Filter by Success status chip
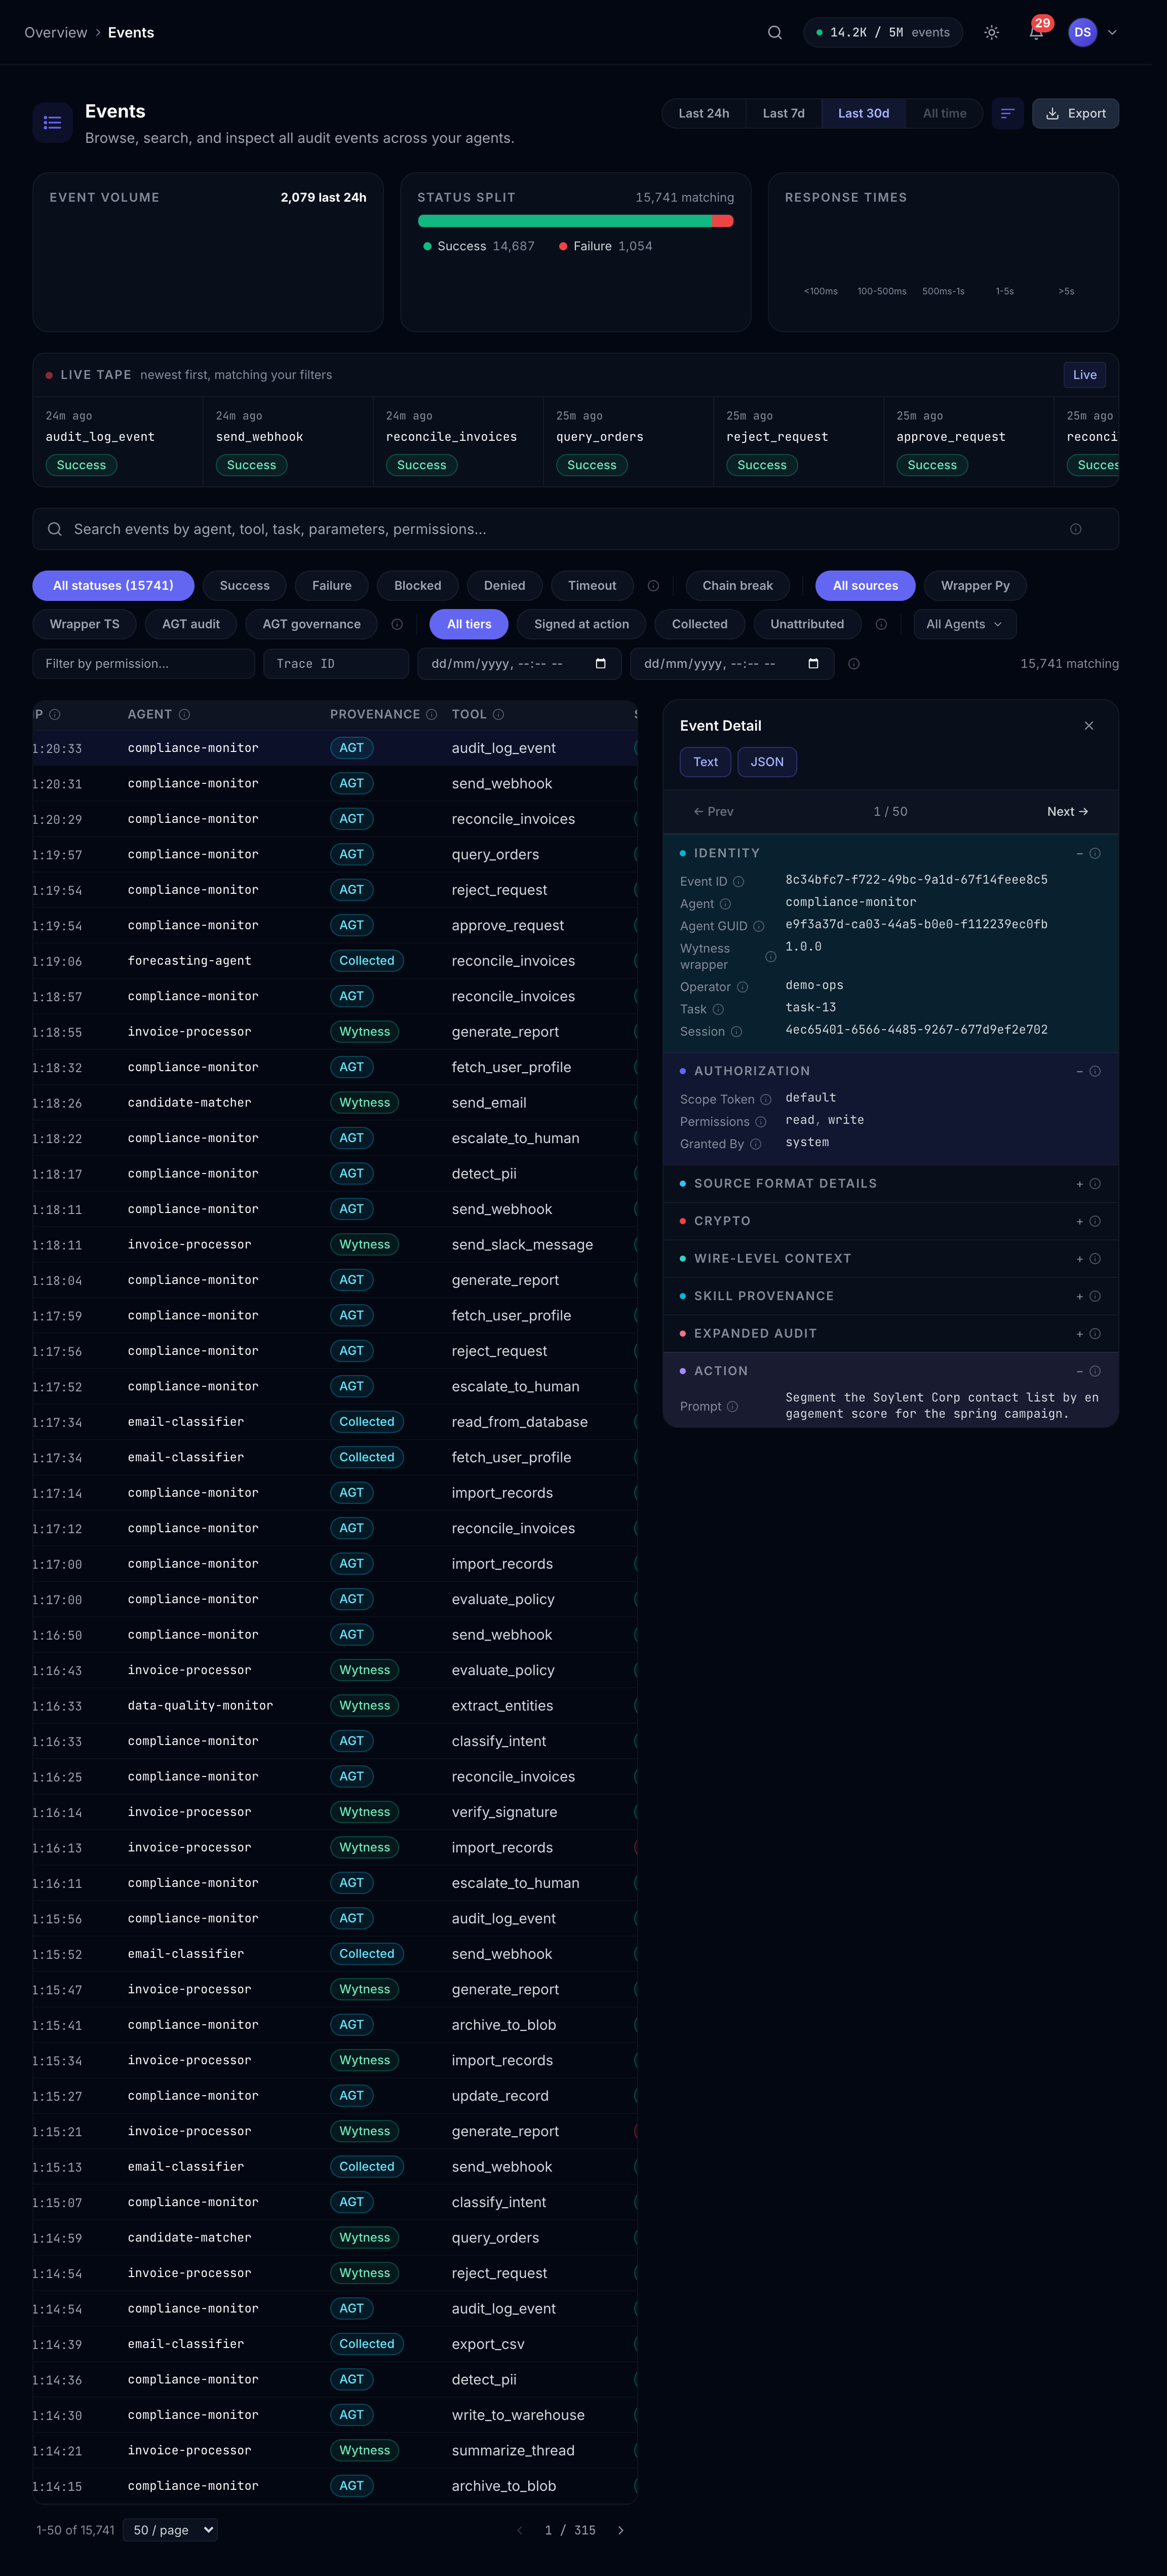Screen dimensions: 1167x2576 click(x=244, y=586)
